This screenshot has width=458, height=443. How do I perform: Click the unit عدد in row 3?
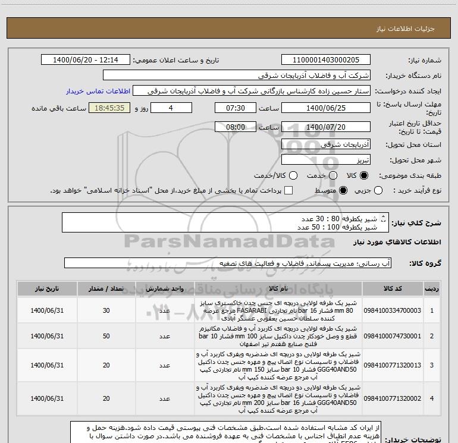(165, 365)
